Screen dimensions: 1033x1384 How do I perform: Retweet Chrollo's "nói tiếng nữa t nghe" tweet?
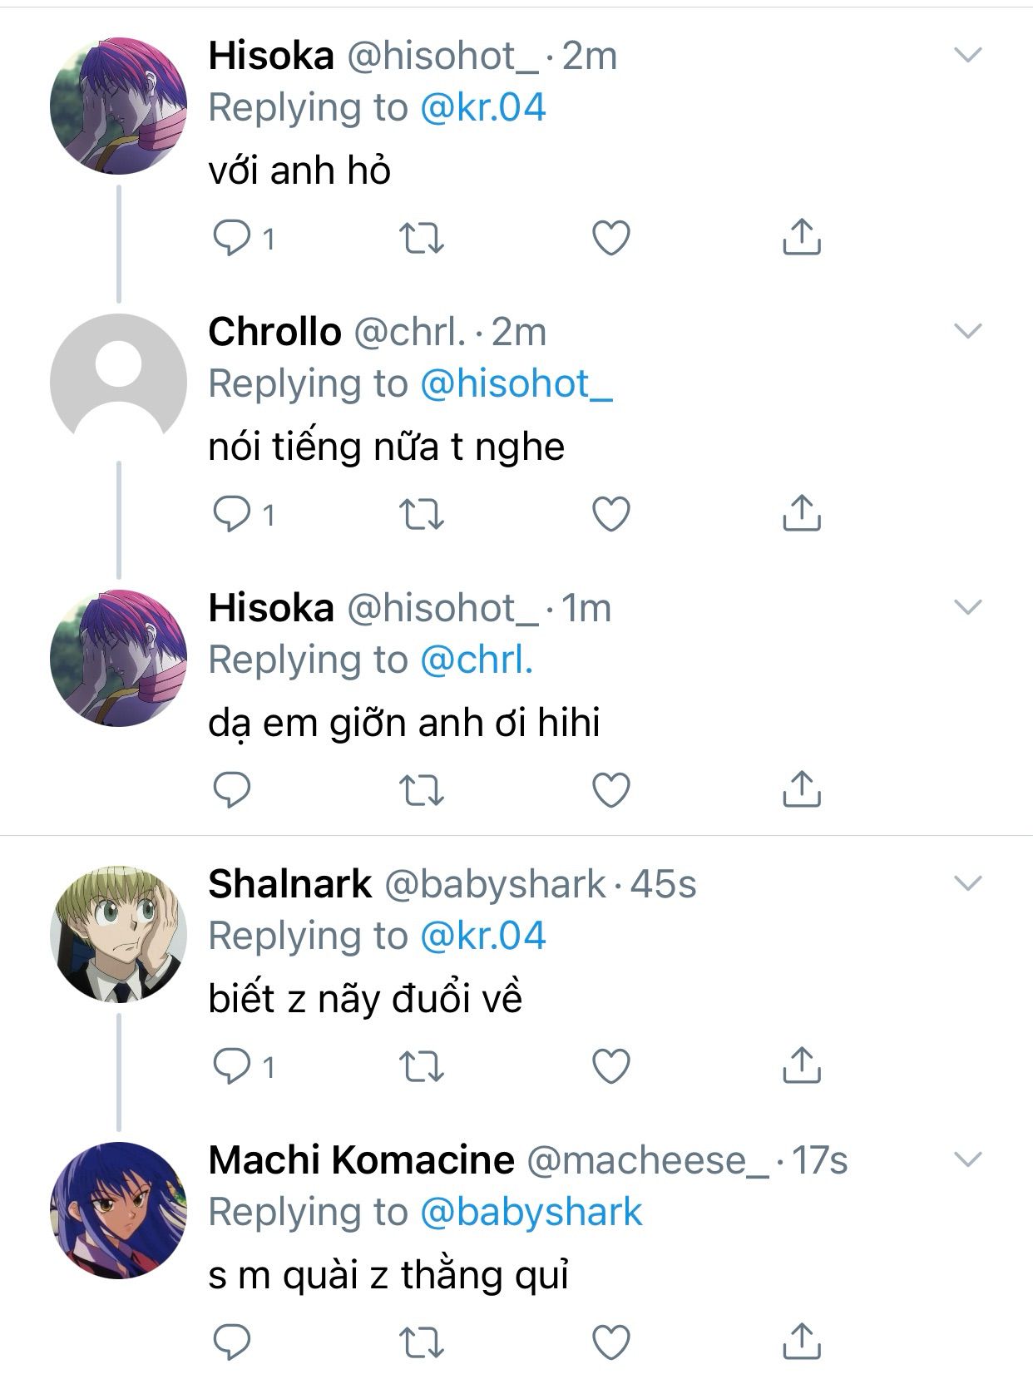tap(422, 514)
